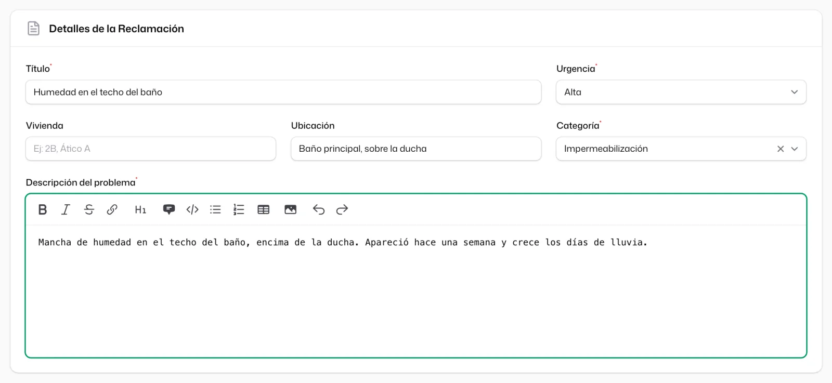This screenshot has width=832, height=383.
Task: Clear the Impermeabilización category selection
Action: point(781,149)
